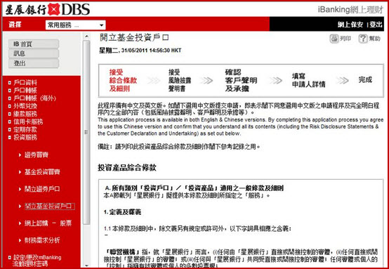Expand 戶口轉賬 menu item
The image size is (389, 269).
pos(25,91)
